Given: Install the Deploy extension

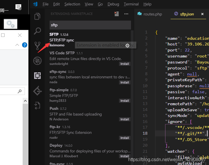Looking at the screenshot, I should (x=125, y=156).
